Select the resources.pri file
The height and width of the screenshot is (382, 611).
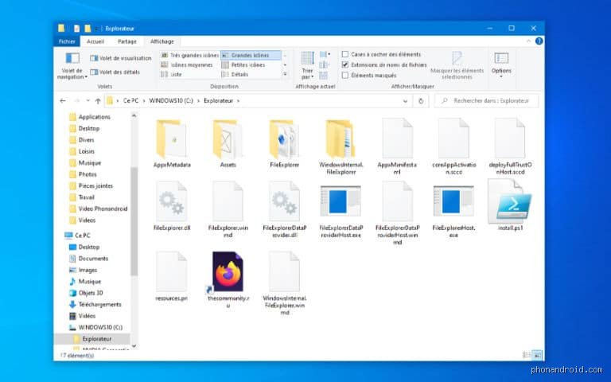[172, 276]
